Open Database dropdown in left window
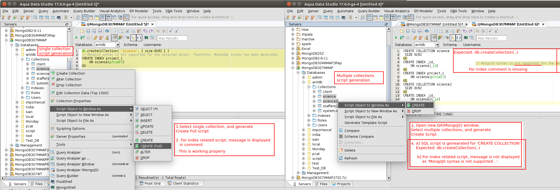Viewport: 560px width, 190px height. click(x=118, y=45)
